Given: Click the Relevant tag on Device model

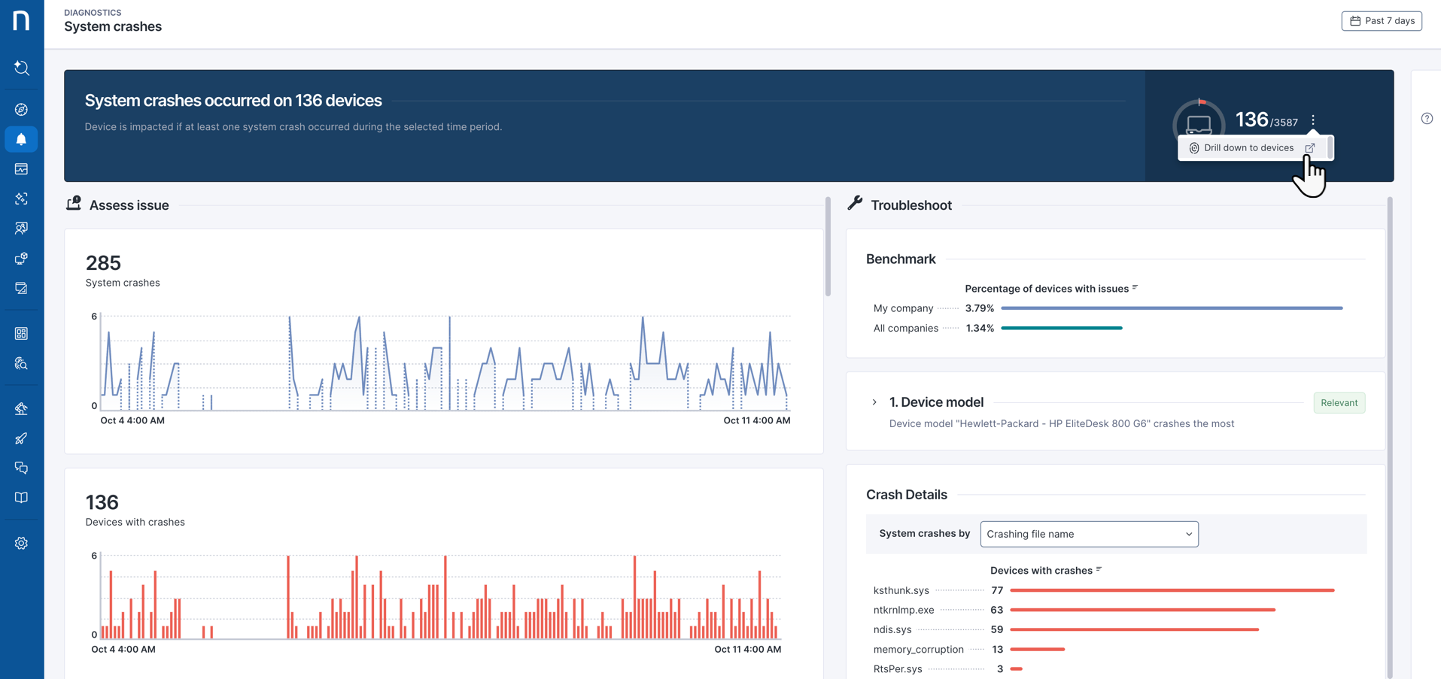Looking at the screenshot, I should tap(1339, 403).
